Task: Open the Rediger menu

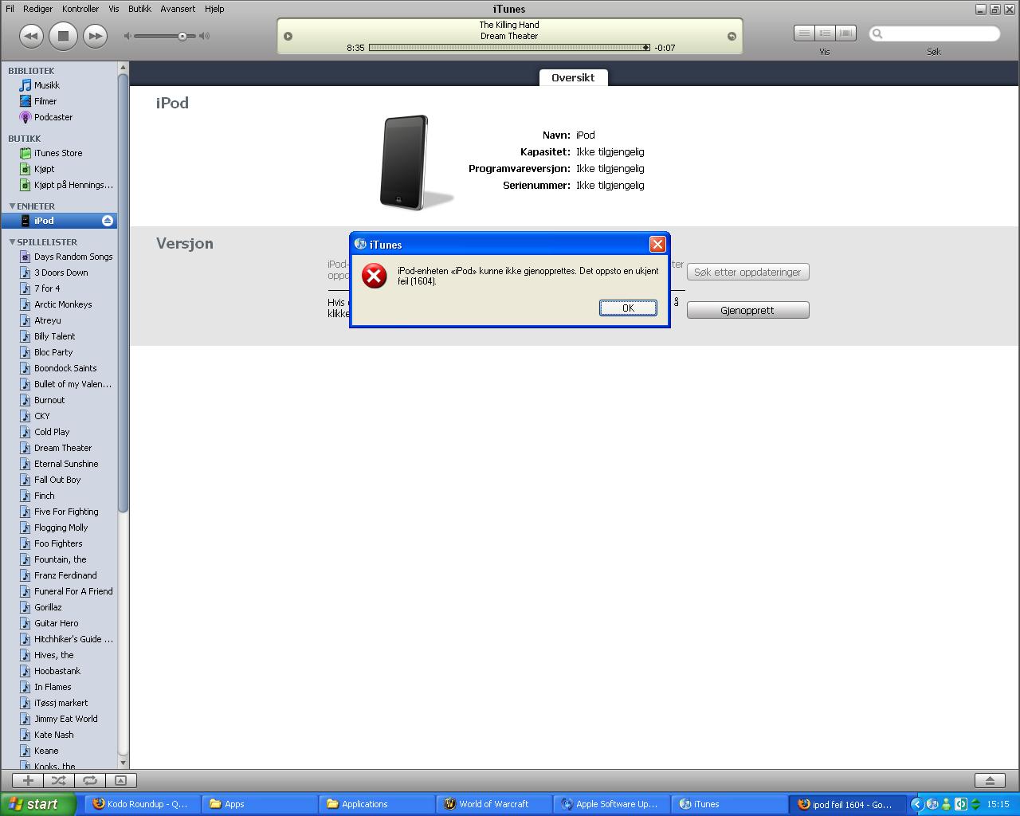Action: [37, 9]
